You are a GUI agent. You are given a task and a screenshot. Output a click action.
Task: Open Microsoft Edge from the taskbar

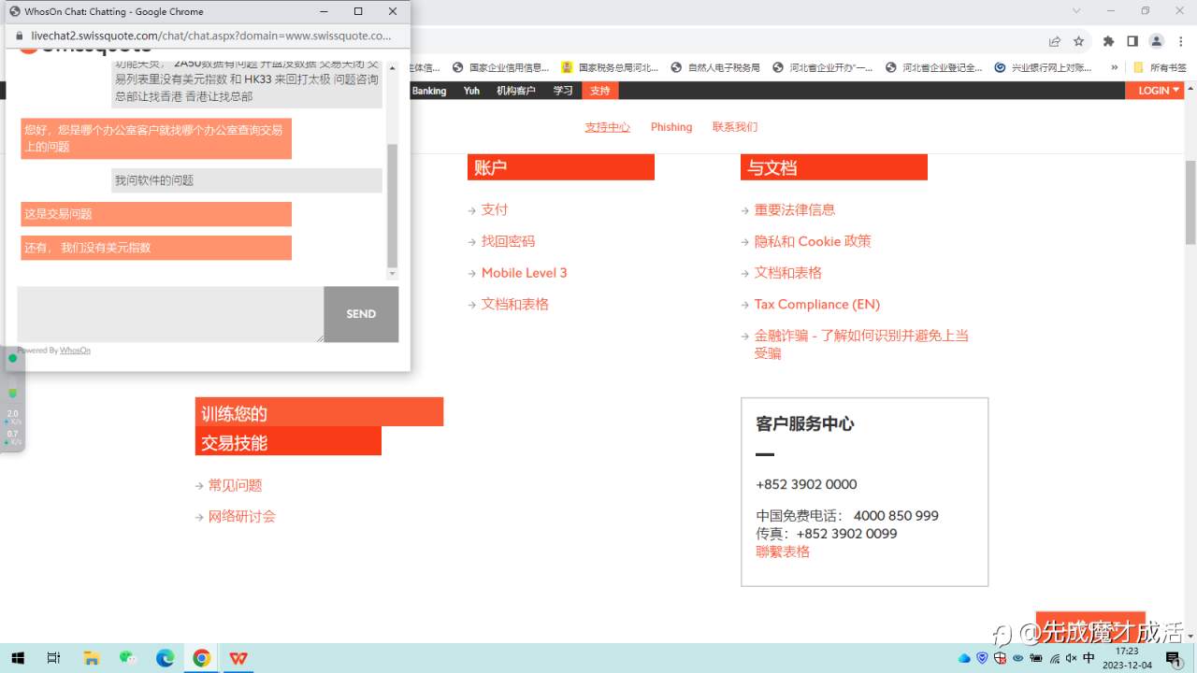[166, 658]
